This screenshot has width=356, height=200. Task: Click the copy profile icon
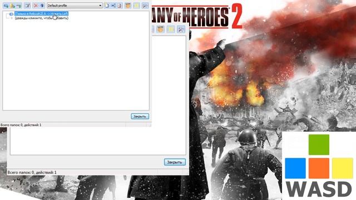(120, 6)
